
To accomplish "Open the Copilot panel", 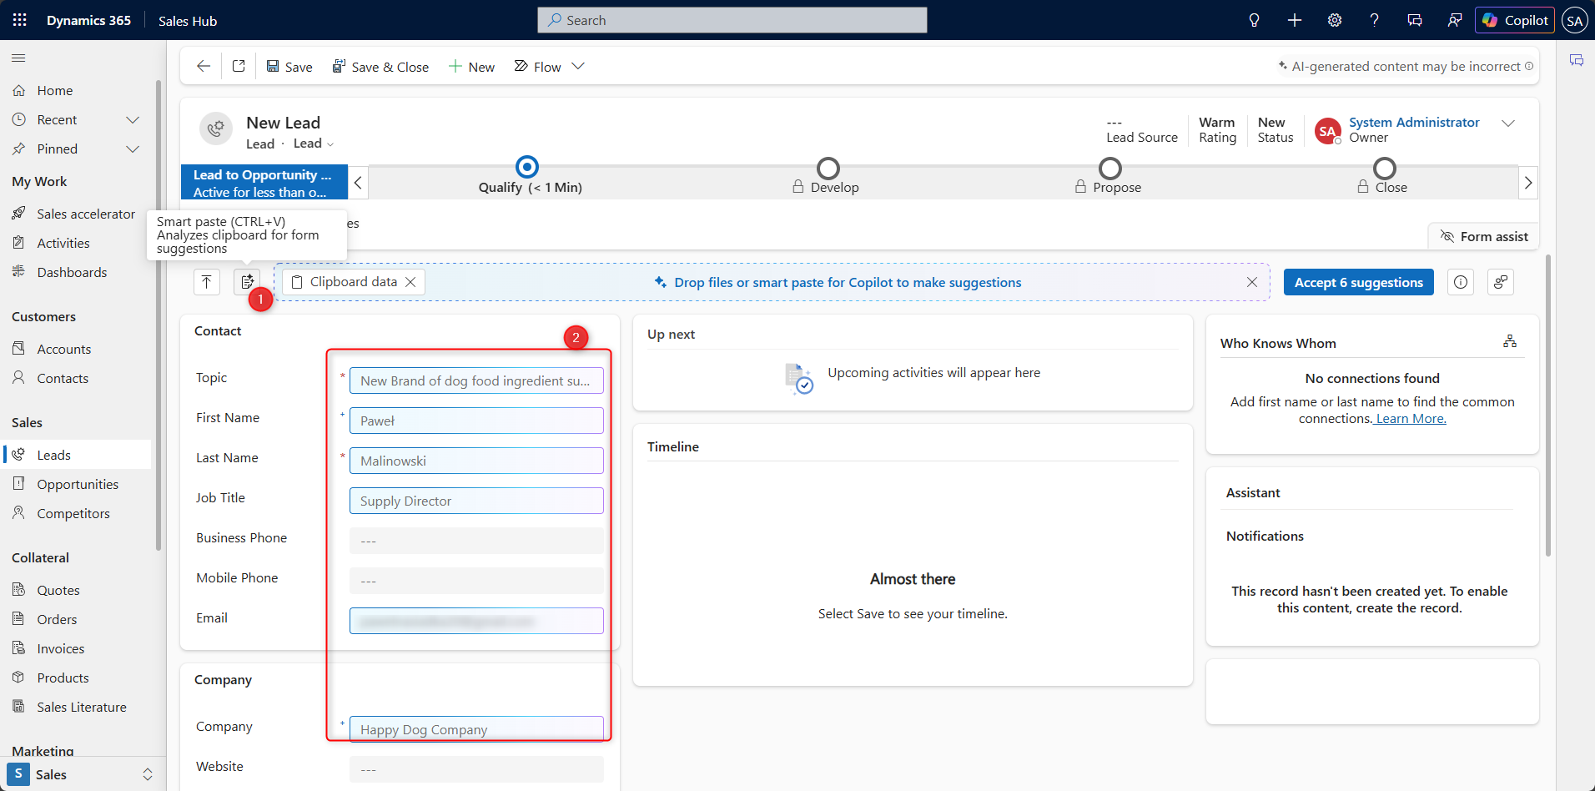I will pyautogui.click(x=1514, y=20).
